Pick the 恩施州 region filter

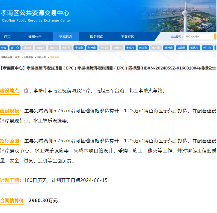(182, 48)
